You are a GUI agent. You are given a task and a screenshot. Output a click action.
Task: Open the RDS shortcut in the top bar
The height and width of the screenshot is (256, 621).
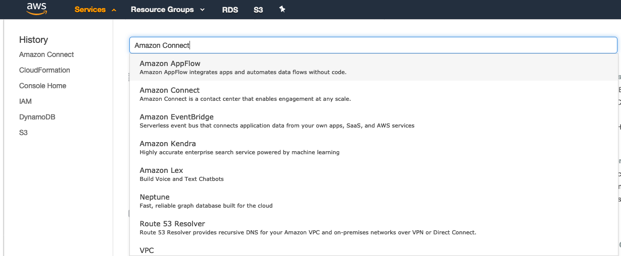click(230, 10)
